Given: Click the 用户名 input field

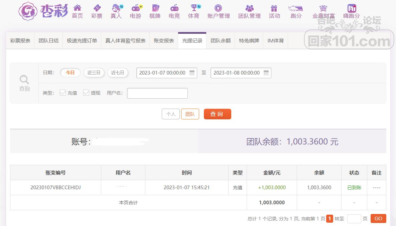Looking at the screenshot, I should pos(157,93).
